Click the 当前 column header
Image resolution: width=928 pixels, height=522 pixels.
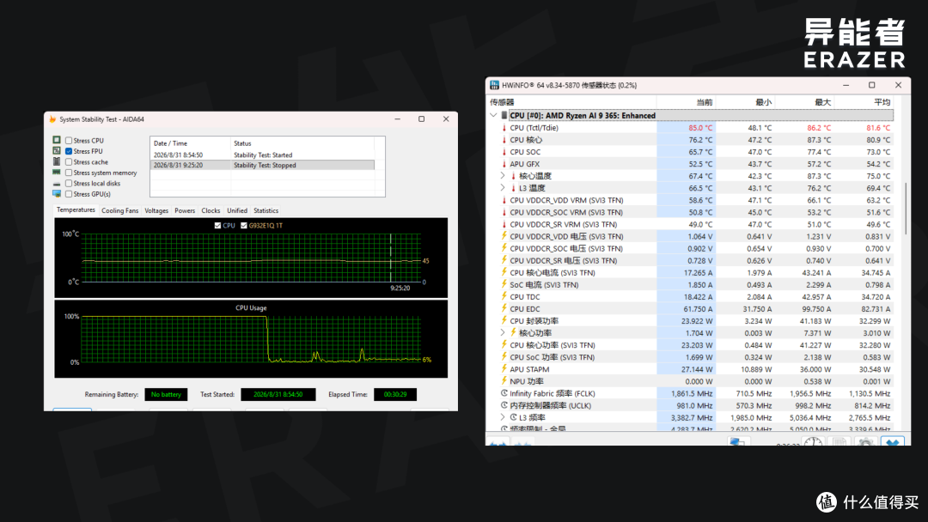tap(687, 102)
